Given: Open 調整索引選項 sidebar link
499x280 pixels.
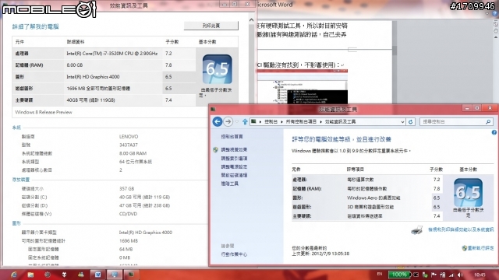Looking at the screenshot, I should (x=234, y=158).
